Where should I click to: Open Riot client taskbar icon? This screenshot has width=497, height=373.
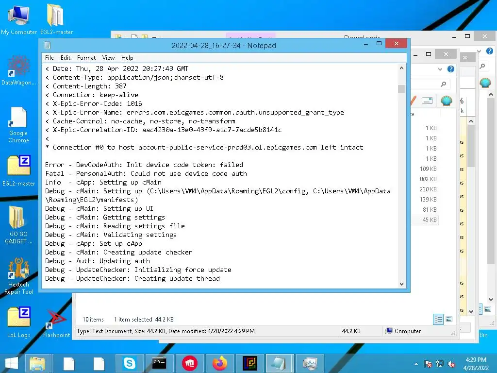point(190,363)
